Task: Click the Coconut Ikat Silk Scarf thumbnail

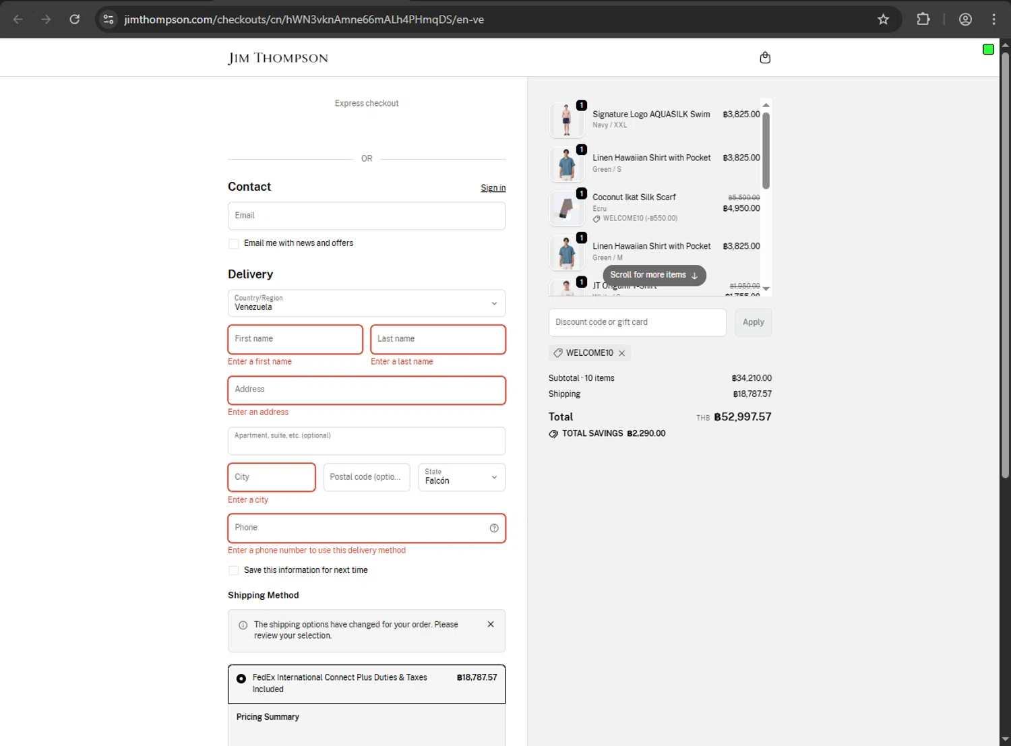Action: tap(567, 208)
